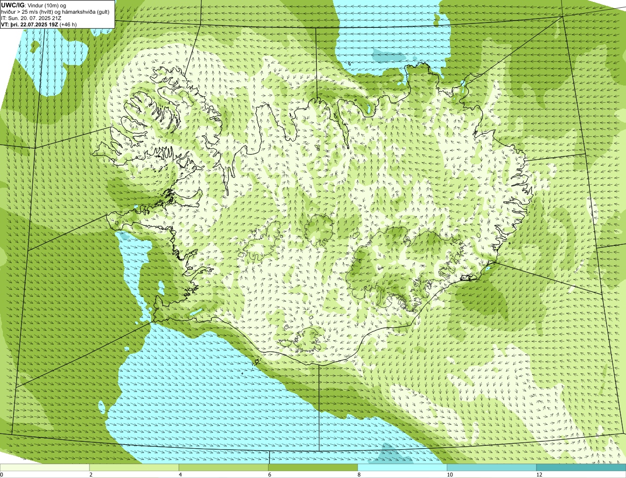
Task: Select the light cyan 8–10 m/s scale swatch
Action: tap(402, 468)
